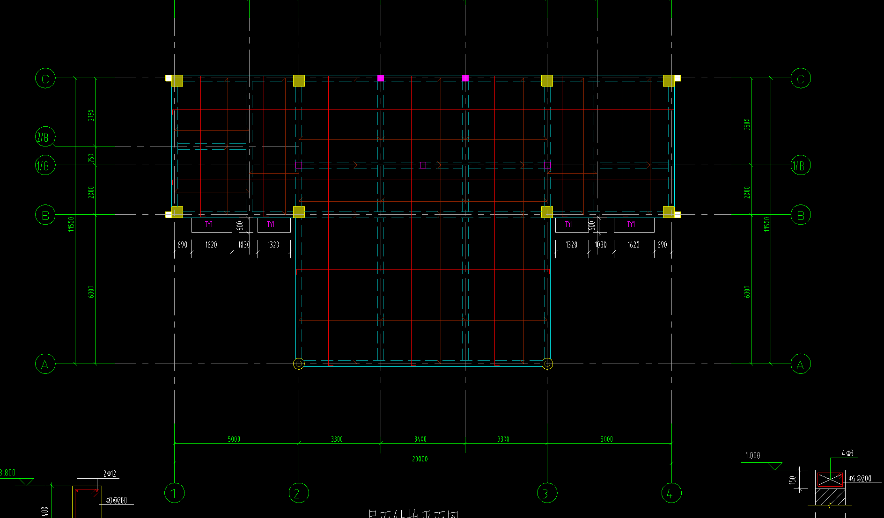Select the red-outlined beam section with X
Screen dimensions: 884x518
point(830,479)
